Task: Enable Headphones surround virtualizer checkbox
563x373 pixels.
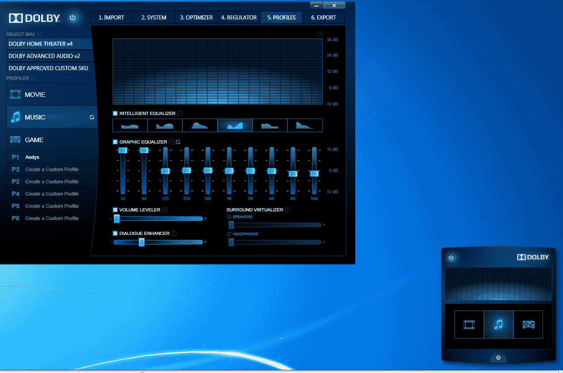Action: click(229, 234)
